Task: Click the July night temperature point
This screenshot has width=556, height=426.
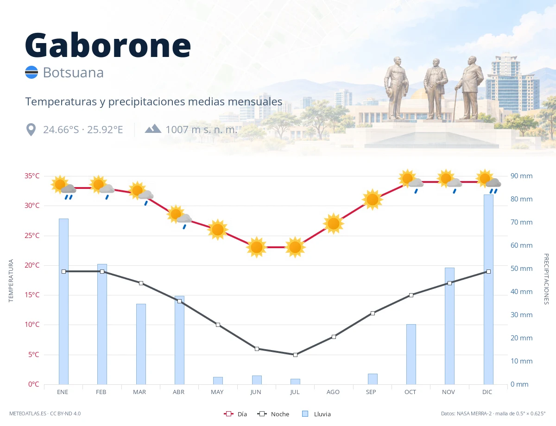Action: pos(295,355)
